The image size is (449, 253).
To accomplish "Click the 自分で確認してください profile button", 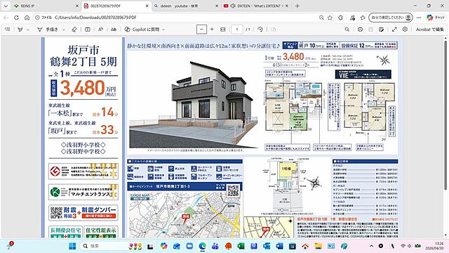I will click(391, 18).
